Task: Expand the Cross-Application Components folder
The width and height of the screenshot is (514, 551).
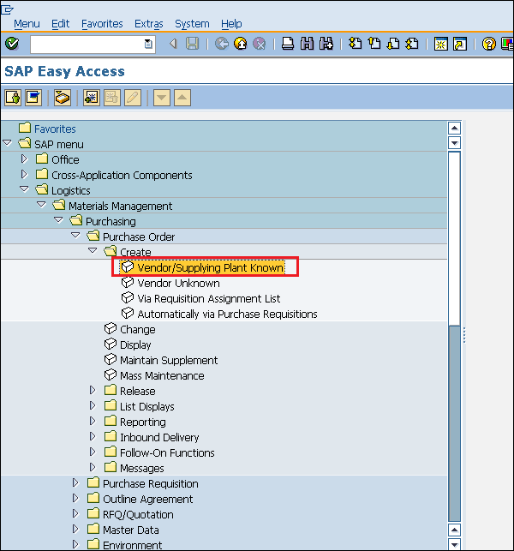Action: (x=24, y=174)
